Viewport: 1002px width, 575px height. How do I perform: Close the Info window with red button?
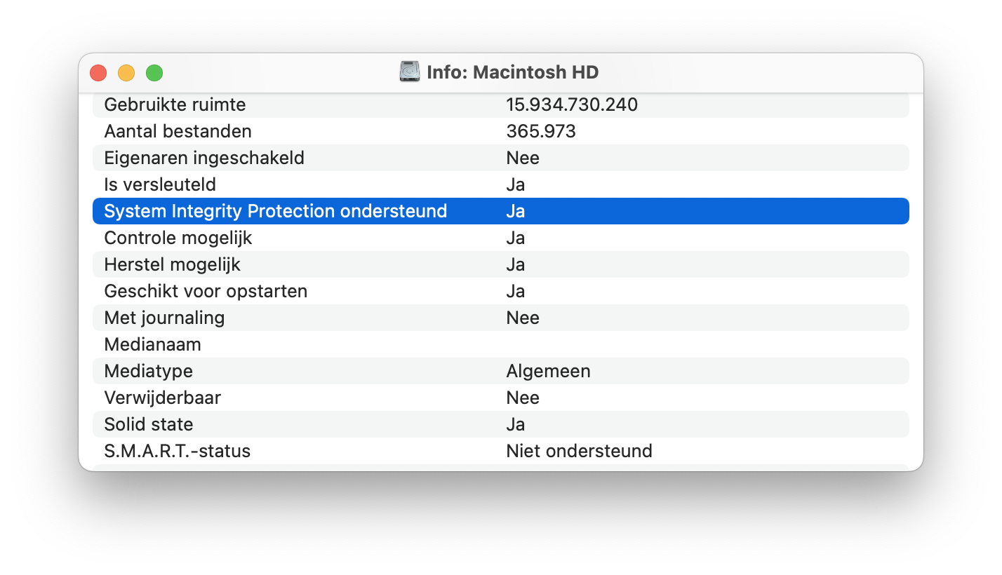tap(98, 73)
